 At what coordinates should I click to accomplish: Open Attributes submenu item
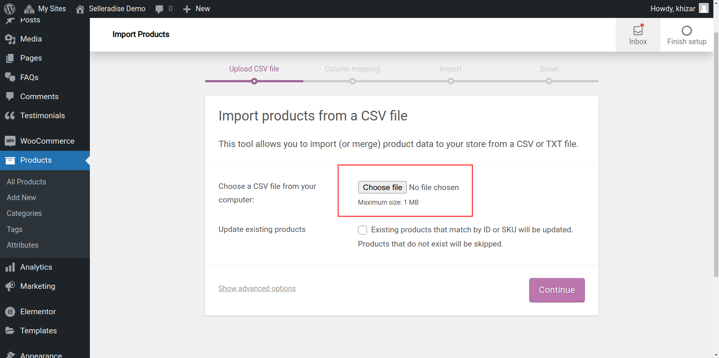point(22,245)
